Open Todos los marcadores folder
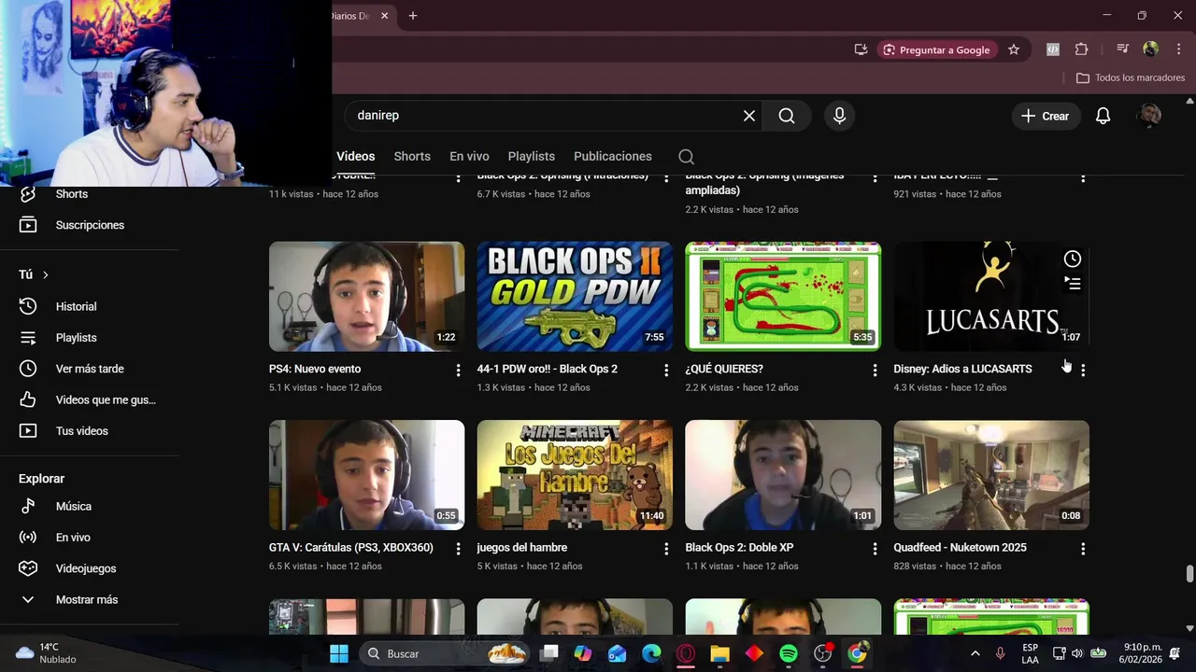Screen dimensions: 1196x672 point(1131,78)
